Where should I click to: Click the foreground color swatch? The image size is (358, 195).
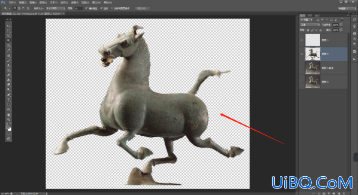click(x=8, y=128)
